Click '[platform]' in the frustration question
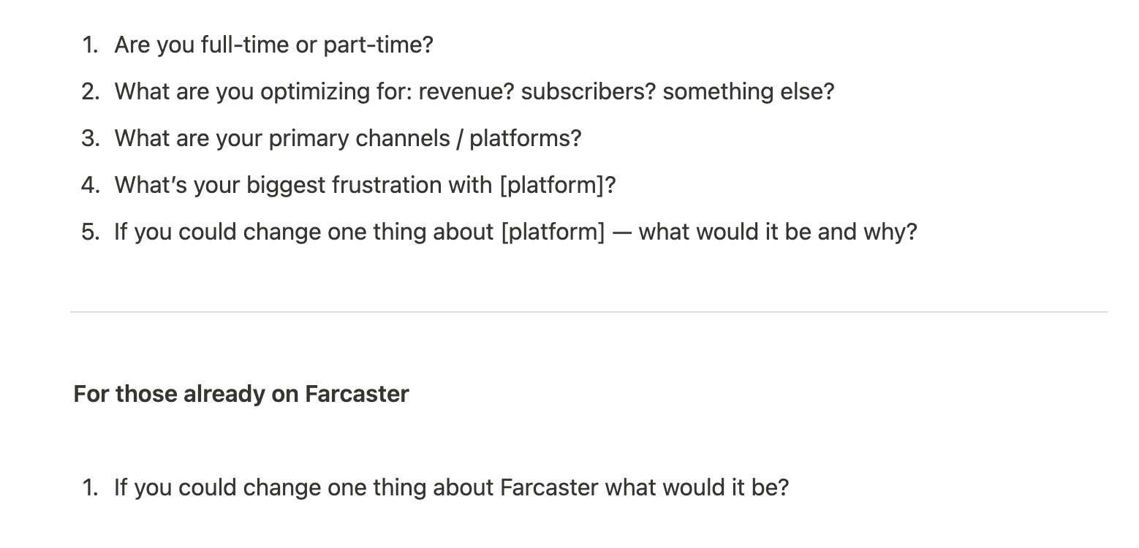Screen dimensions: 1139x548 pos(557,186)
